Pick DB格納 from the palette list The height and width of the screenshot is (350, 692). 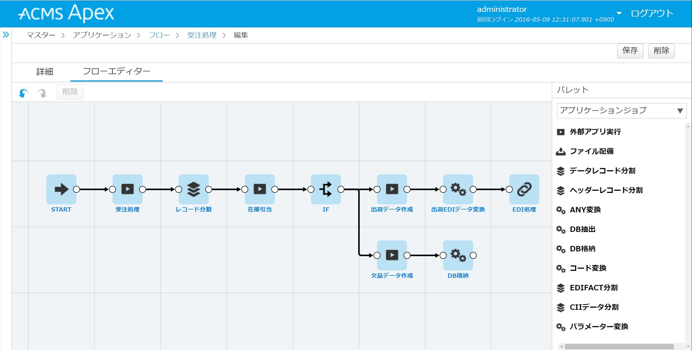(x=576, y=249)
